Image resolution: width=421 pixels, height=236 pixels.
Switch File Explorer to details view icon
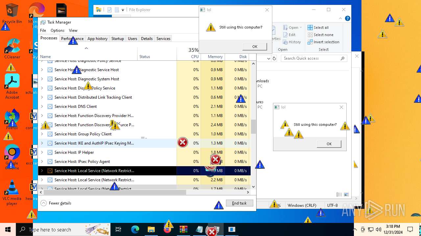[x=339, y=194]
